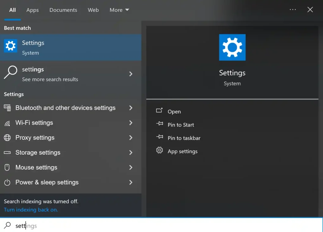323x232 pixels.
Task: Select the Settings System best match result
Action: pos(71,48)
